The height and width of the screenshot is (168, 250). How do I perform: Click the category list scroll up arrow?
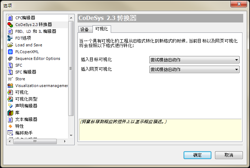(x=71, y=18)
